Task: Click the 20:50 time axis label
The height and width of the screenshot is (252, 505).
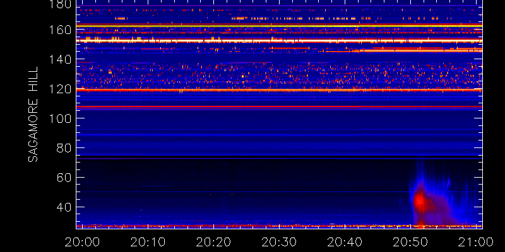Action: click(x=410, y=242)
